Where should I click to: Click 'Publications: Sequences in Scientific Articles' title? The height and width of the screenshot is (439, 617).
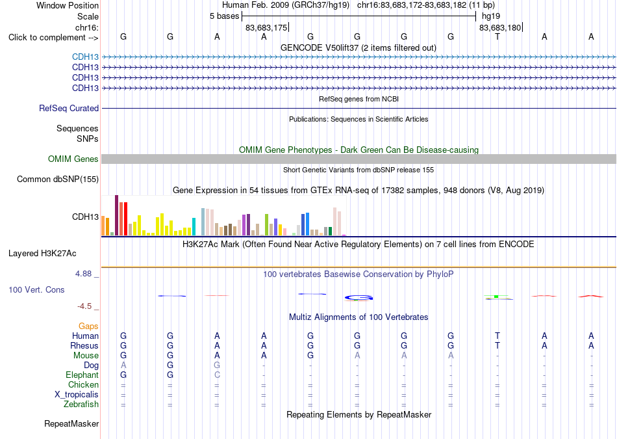click(x=359, y=119)
